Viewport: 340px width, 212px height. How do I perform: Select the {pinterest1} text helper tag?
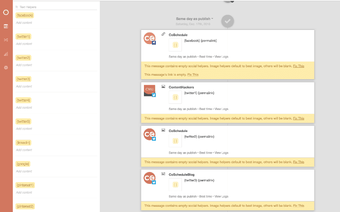(25, 185)
